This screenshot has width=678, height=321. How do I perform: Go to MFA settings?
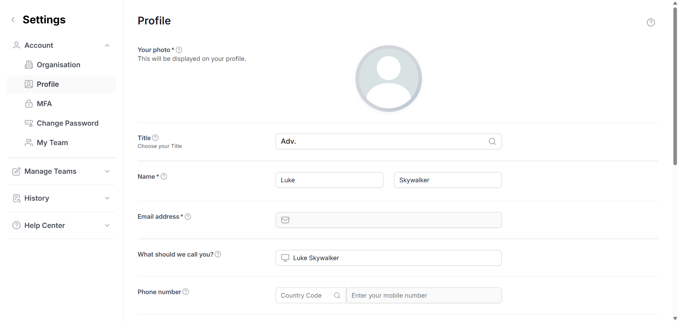click(44, 104)
